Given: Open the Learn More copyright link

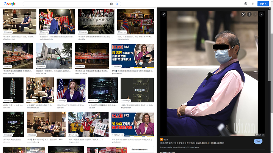Looking at the screenshot, I should 194,147.
